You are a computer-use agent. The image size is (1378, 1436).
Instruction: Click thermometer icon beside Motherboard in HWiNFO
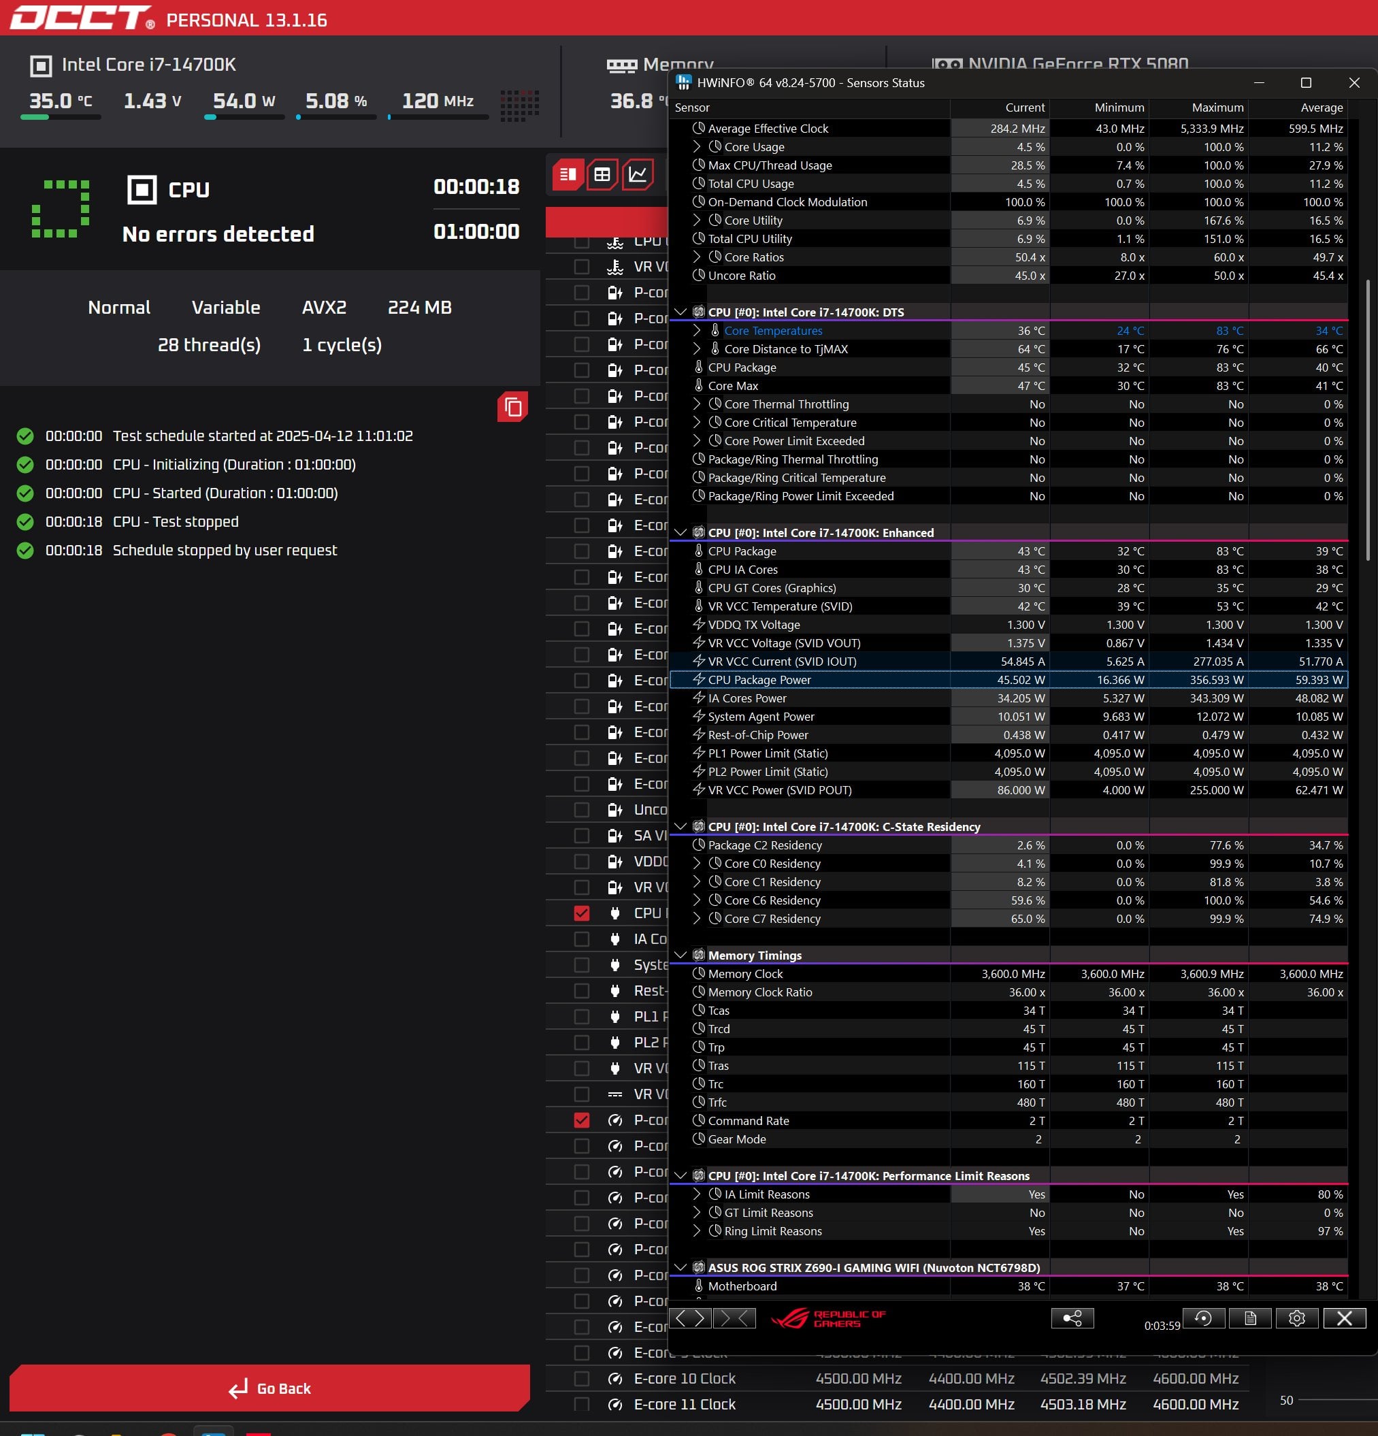(x=699, y=1286)
